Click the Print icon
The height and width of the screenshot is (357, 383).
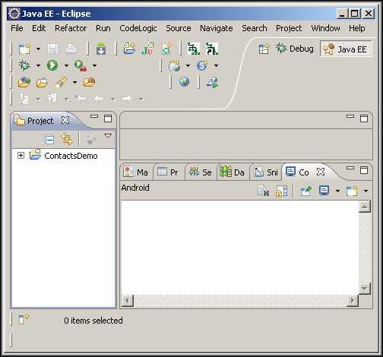pos(71,49)
